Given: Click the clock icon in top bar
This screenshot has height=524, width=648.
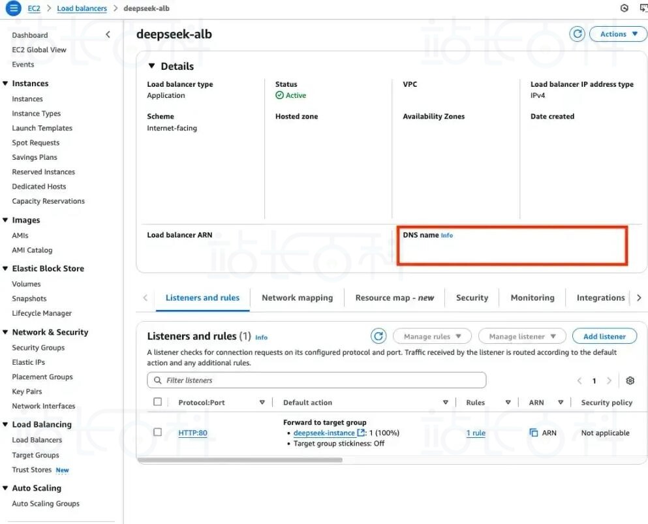Looking at the screenshot, I should (624, 8).
